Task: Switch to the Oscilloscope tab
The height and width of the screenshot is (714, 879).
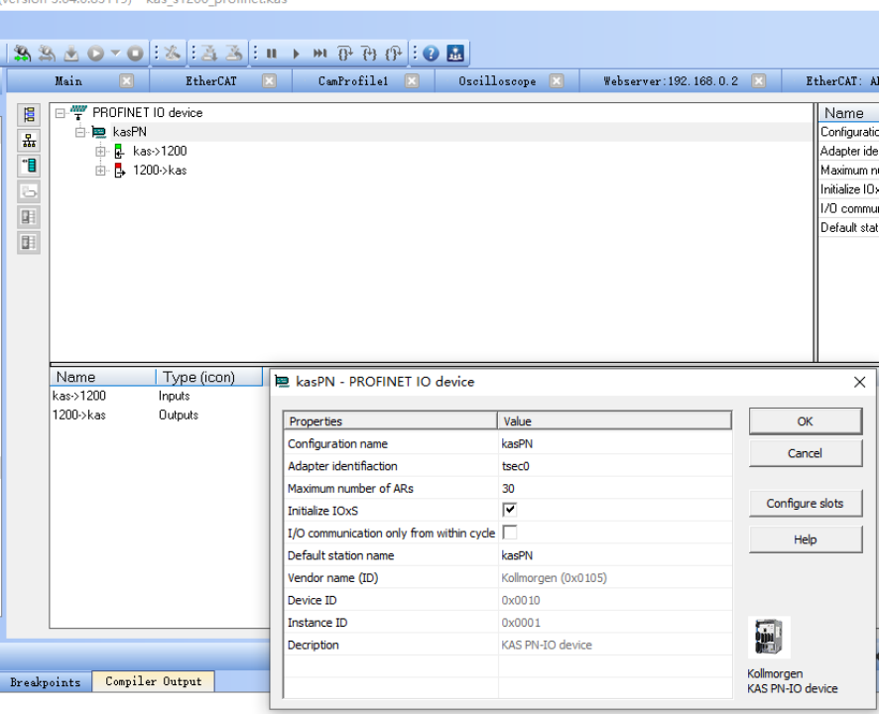Action: [x=496, y=81]
